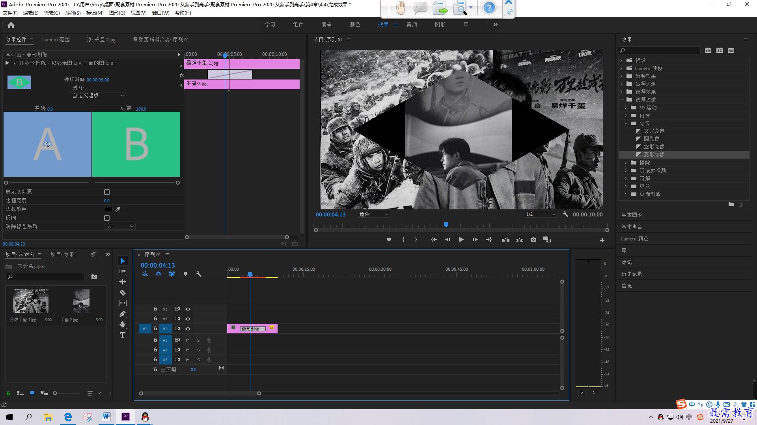Mute audio track A3
757x425 pixels.
tap(188, 360)
